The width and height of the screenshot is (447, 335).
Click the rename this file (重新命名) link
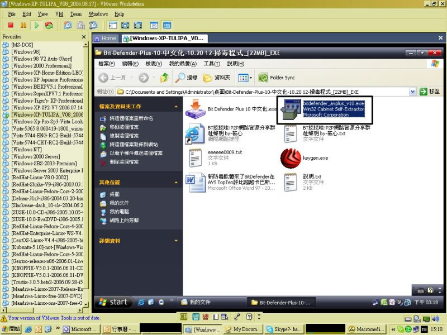(131, 118)
